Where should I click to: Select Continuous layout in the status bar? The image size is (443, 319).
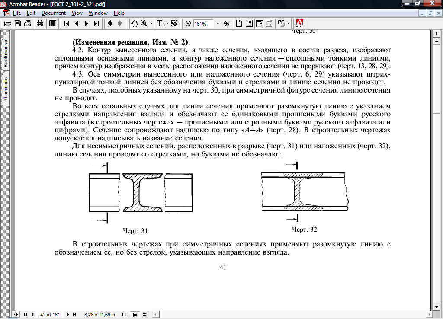pyautogui.click(x=135, y=315)
